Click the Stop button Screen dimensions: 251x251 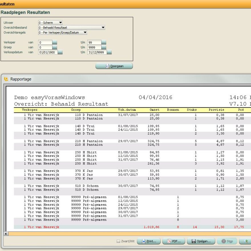coord(227,241)
